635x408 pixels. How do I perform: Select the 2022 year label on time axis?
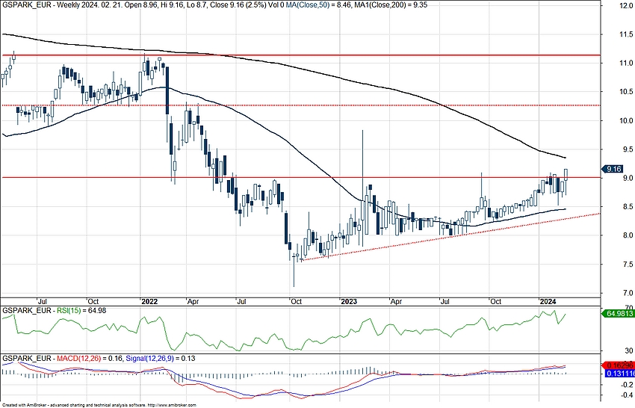149,302
